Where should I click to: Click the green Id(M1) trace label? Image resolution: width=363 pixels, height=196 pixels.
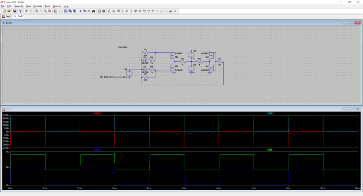click(271, 150)
